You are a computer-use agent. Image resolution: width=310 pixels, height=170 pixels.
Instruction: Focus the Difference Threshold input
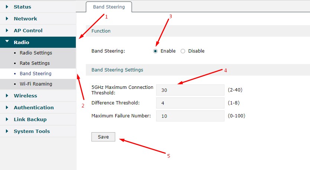[190, 103]
